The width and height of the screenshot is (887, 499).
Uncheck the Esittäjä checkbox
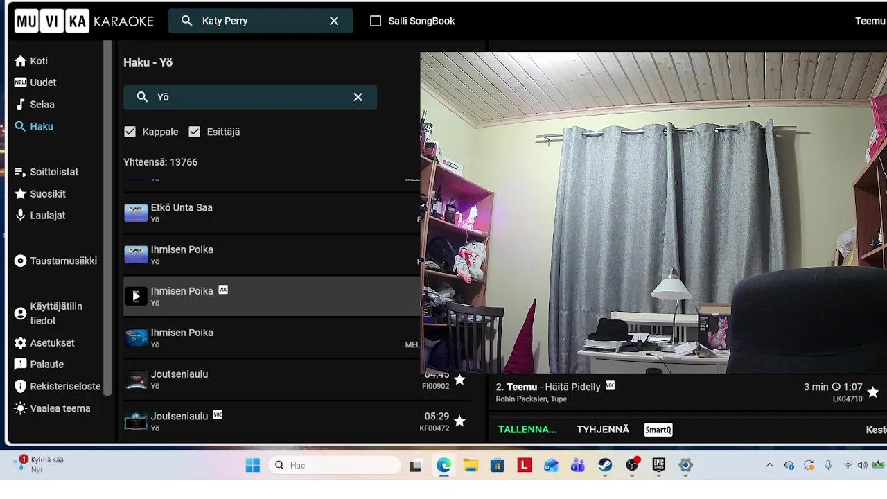[194, 132]
